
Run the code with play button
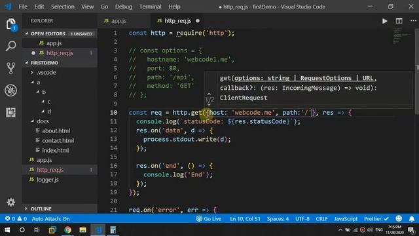[x=384, y=21]
